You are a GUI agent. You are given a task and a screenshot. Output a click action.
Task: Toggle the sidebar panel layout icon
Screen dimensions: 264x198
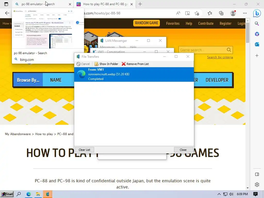257,174
